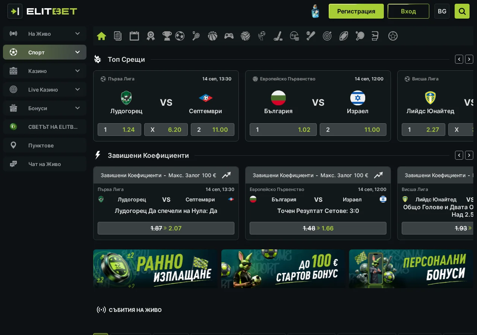Choose the darts target icon

pyautogui.click(x=327, y=36)
